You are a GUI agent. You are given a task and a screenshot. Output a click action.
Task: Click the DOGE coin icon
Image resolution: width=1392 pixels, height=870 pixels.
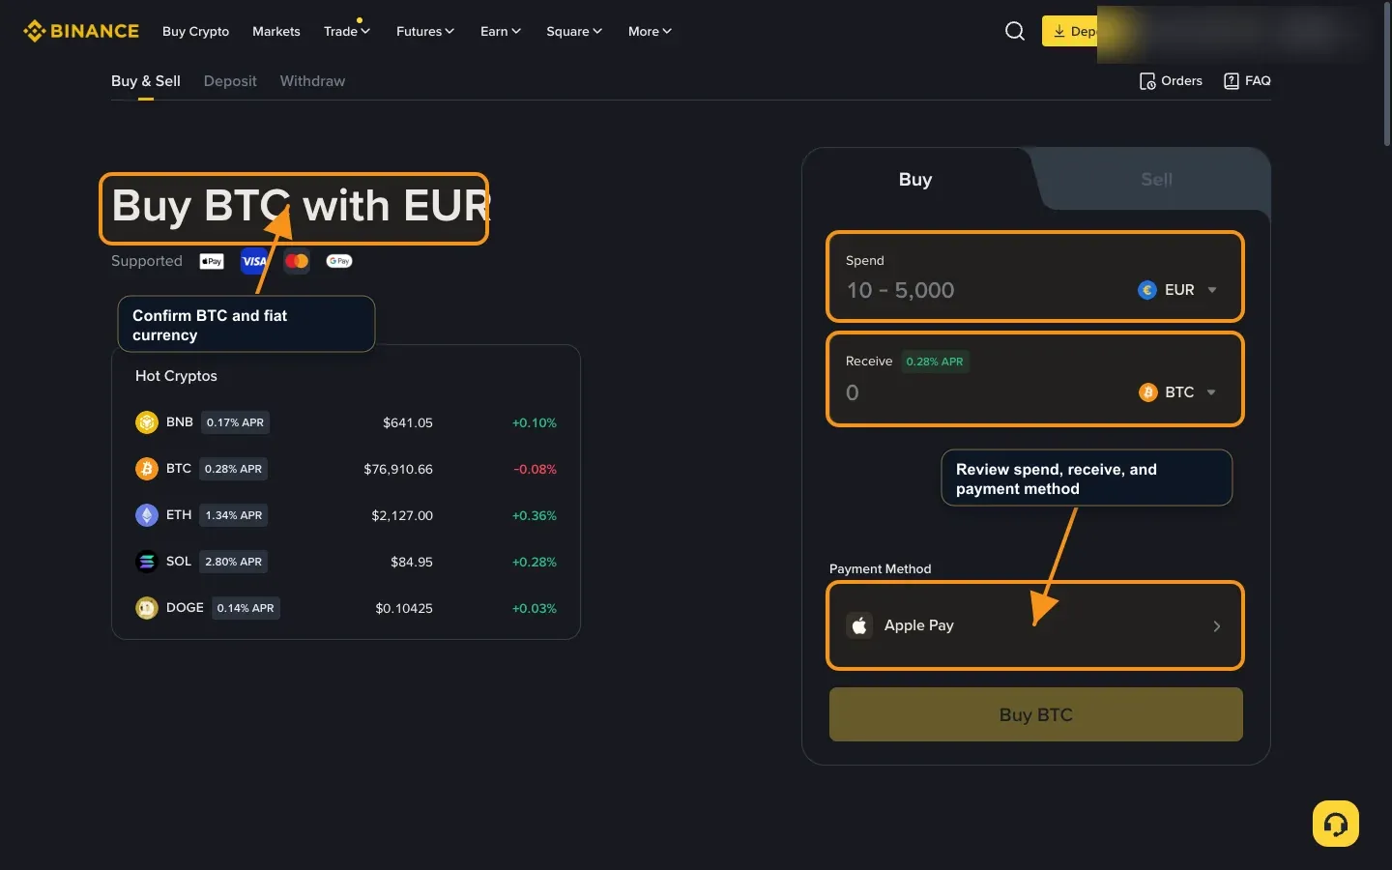tap(147, 608)
